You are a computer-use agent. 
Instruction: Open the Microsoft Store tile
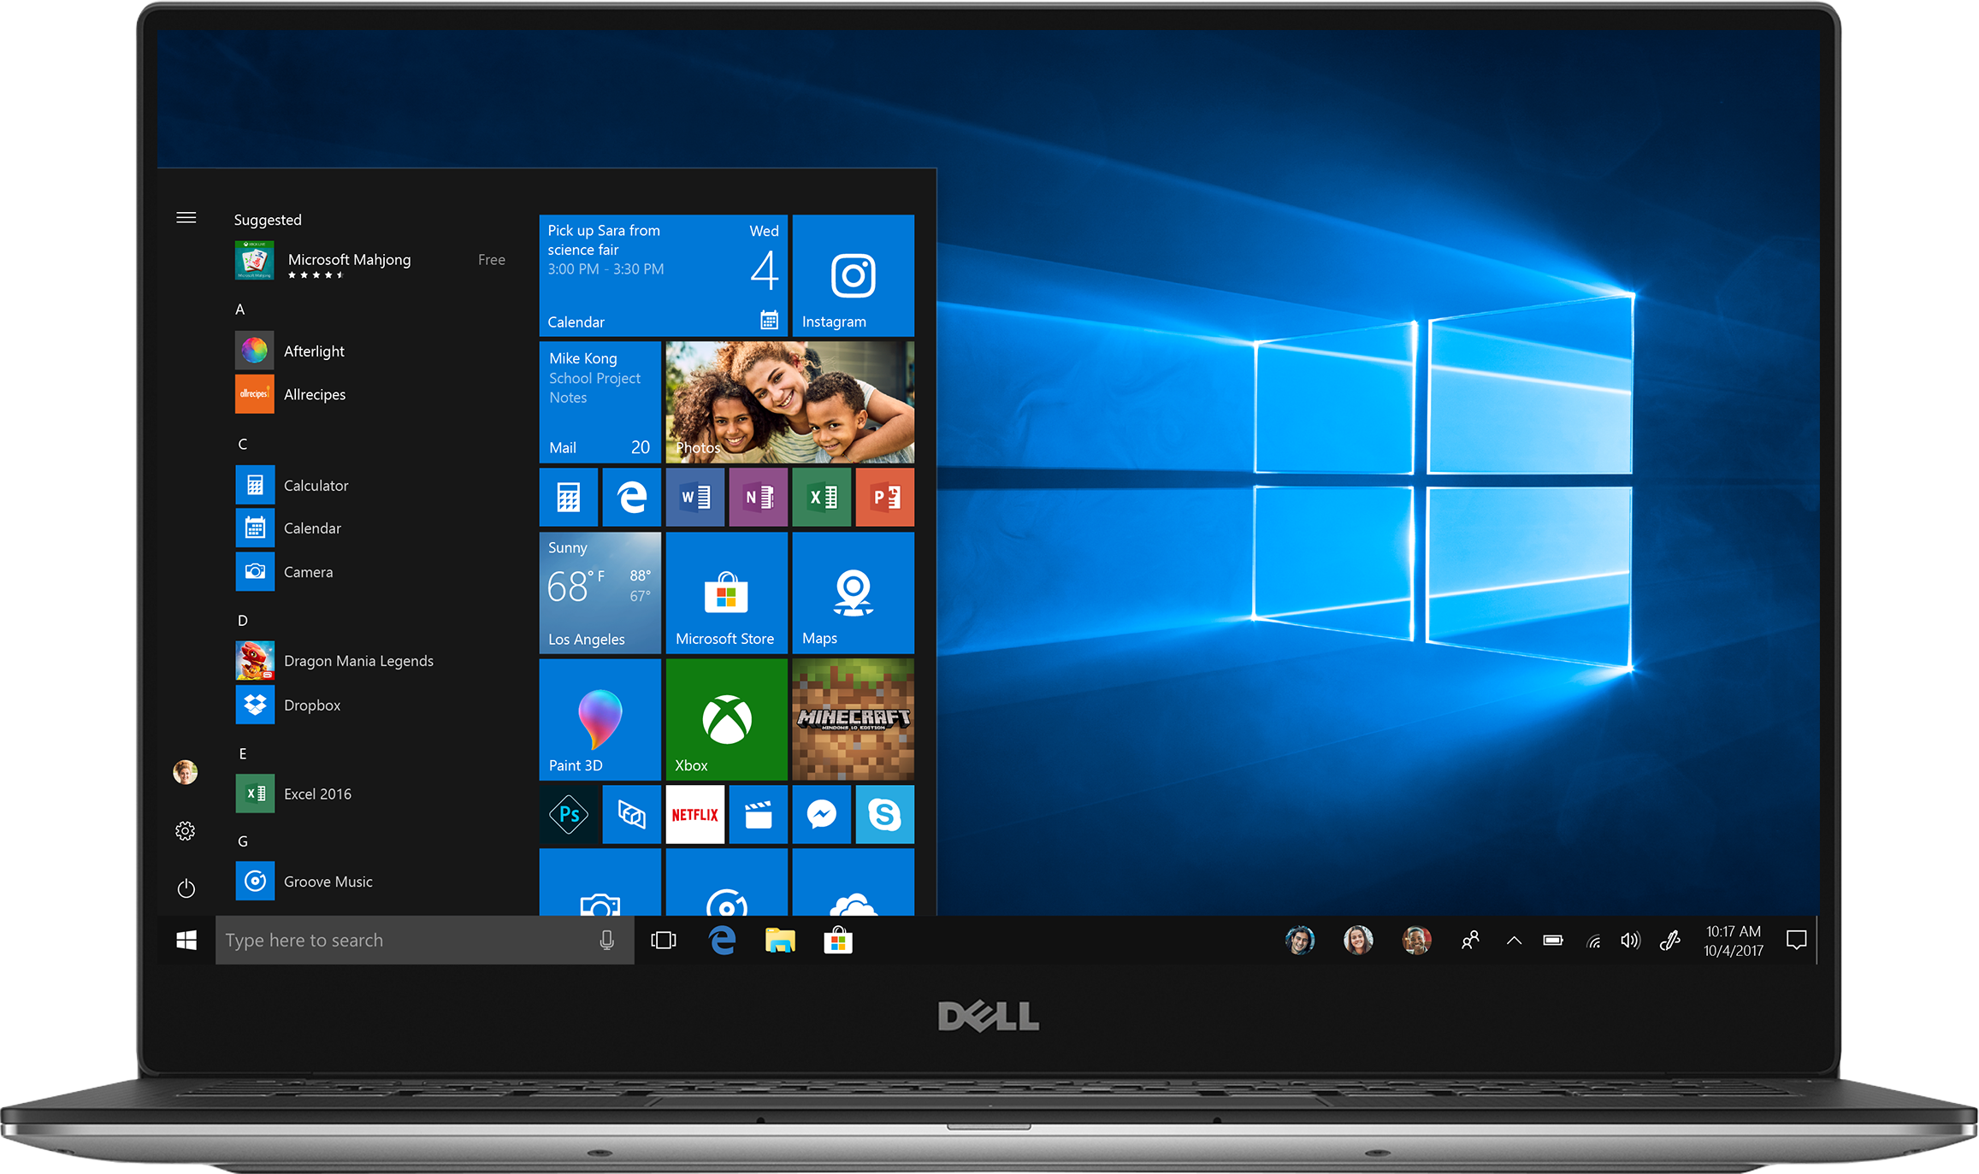point(726,593)
